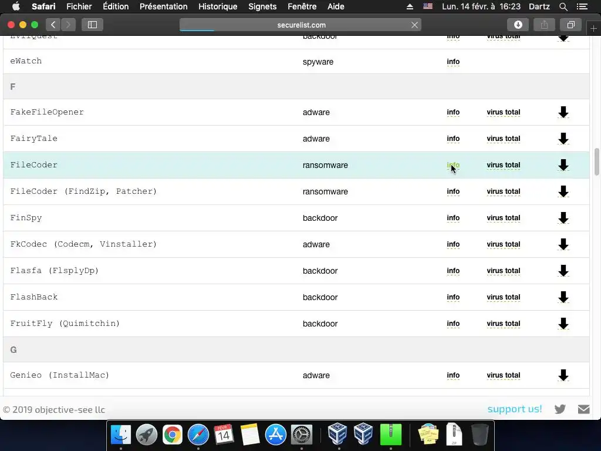The width and height of the screenshot is (601, 451).
Task: Open System Preferences from the Dock
Action: 302,435
